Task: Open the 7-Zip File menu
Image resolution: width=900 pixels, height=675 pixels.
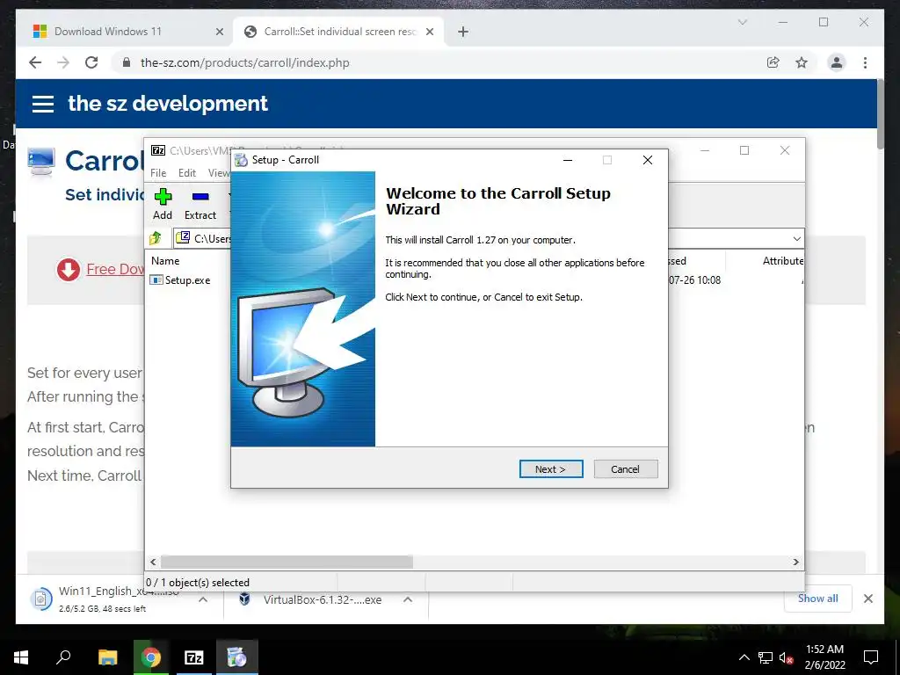Action: point(158,173)
